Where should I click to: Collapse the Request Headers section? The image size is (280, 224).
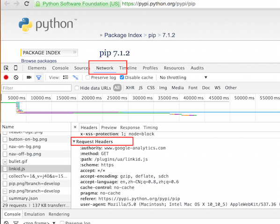click(x=74, y=141)
